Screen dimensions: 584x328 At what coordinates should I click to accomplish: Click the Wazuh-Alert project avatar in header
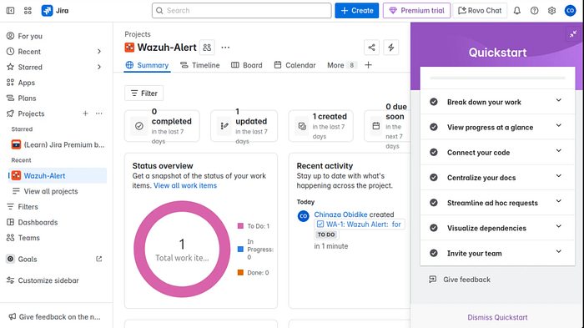point(129,48)
